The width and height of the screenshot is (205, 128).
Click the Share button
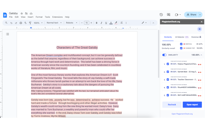pos(191,15)
